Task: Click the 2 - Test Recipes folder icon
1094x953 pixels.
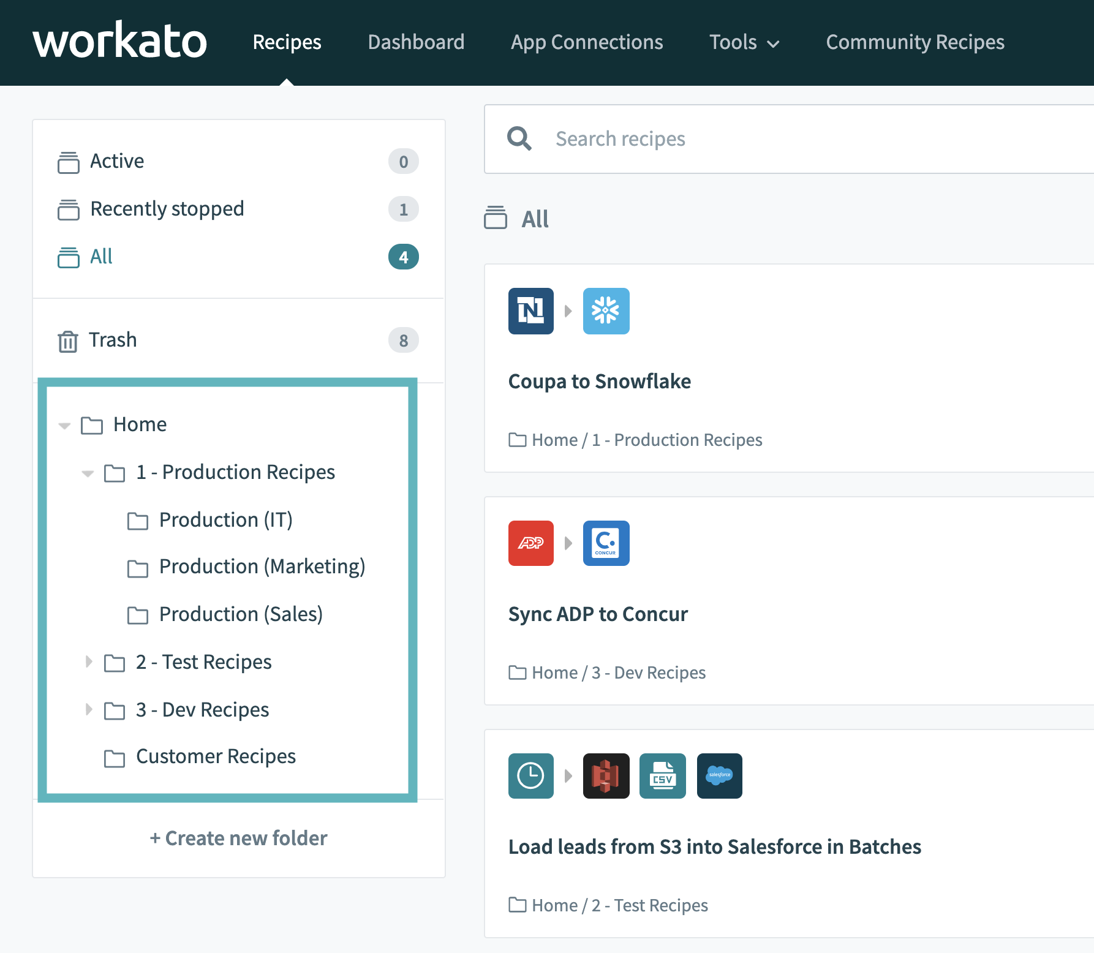Action: [x=115, y=663]
